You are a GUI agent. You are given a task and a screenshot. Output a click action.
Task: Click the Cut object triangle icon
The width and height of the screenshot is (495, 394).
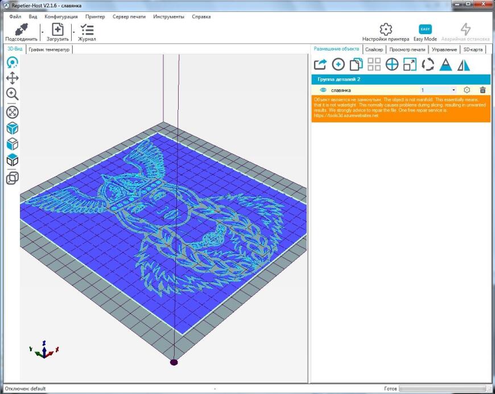445,65
